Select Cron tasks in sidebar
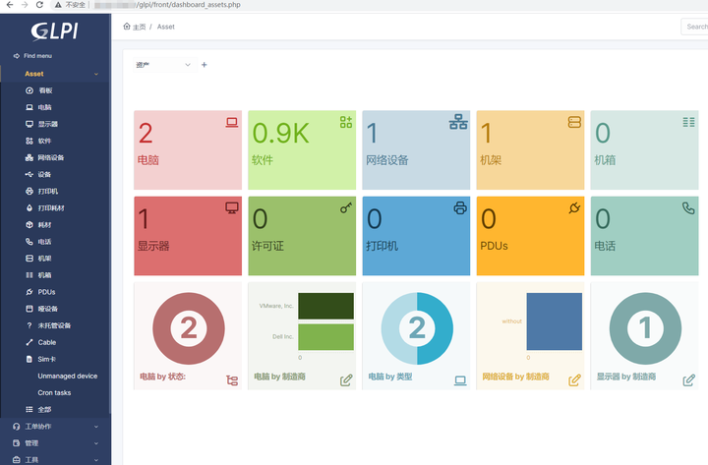This screenshot has height=465, width=708. pyautogui.click(x=55, y=392)
